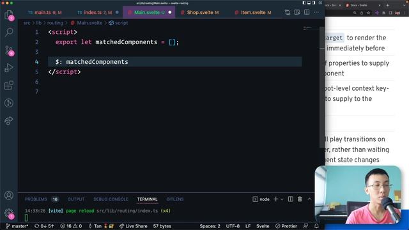Change file encoding UTF-8
The image size is (409, 230).
click(233, 226)
